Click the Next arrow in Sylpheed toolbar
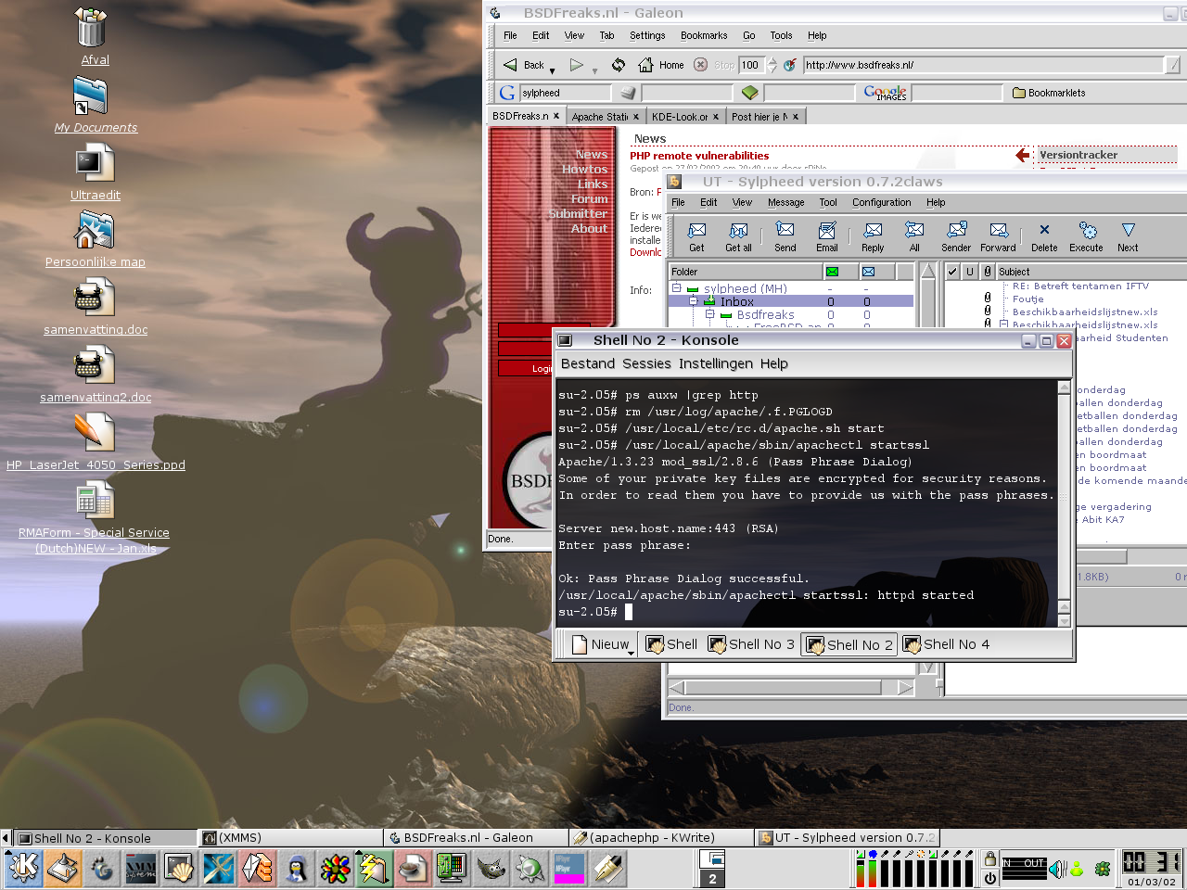 (x=1128, y=237)
